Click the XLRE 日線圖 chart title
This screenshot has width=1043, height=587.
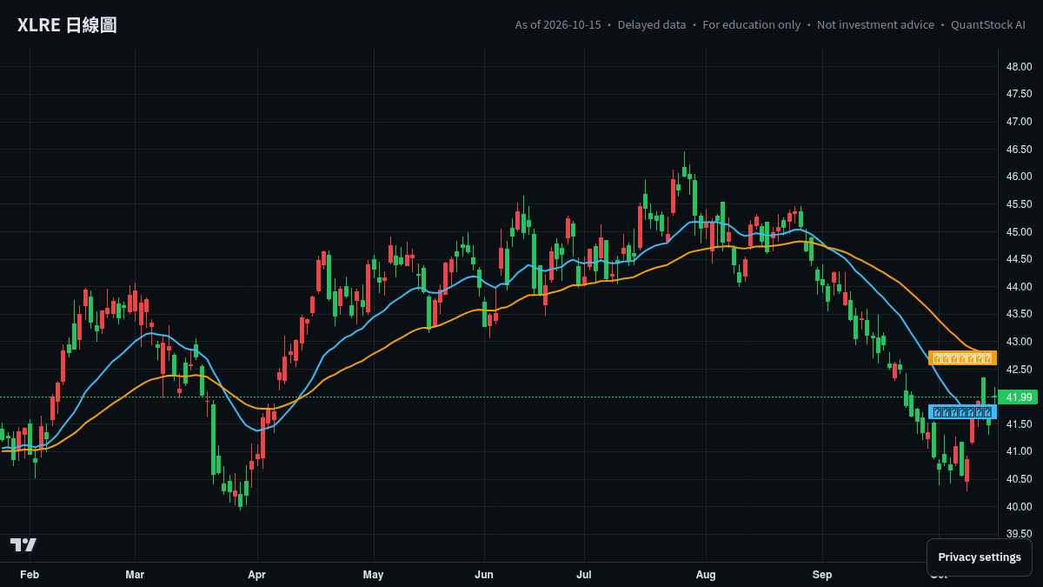(67, 25)
